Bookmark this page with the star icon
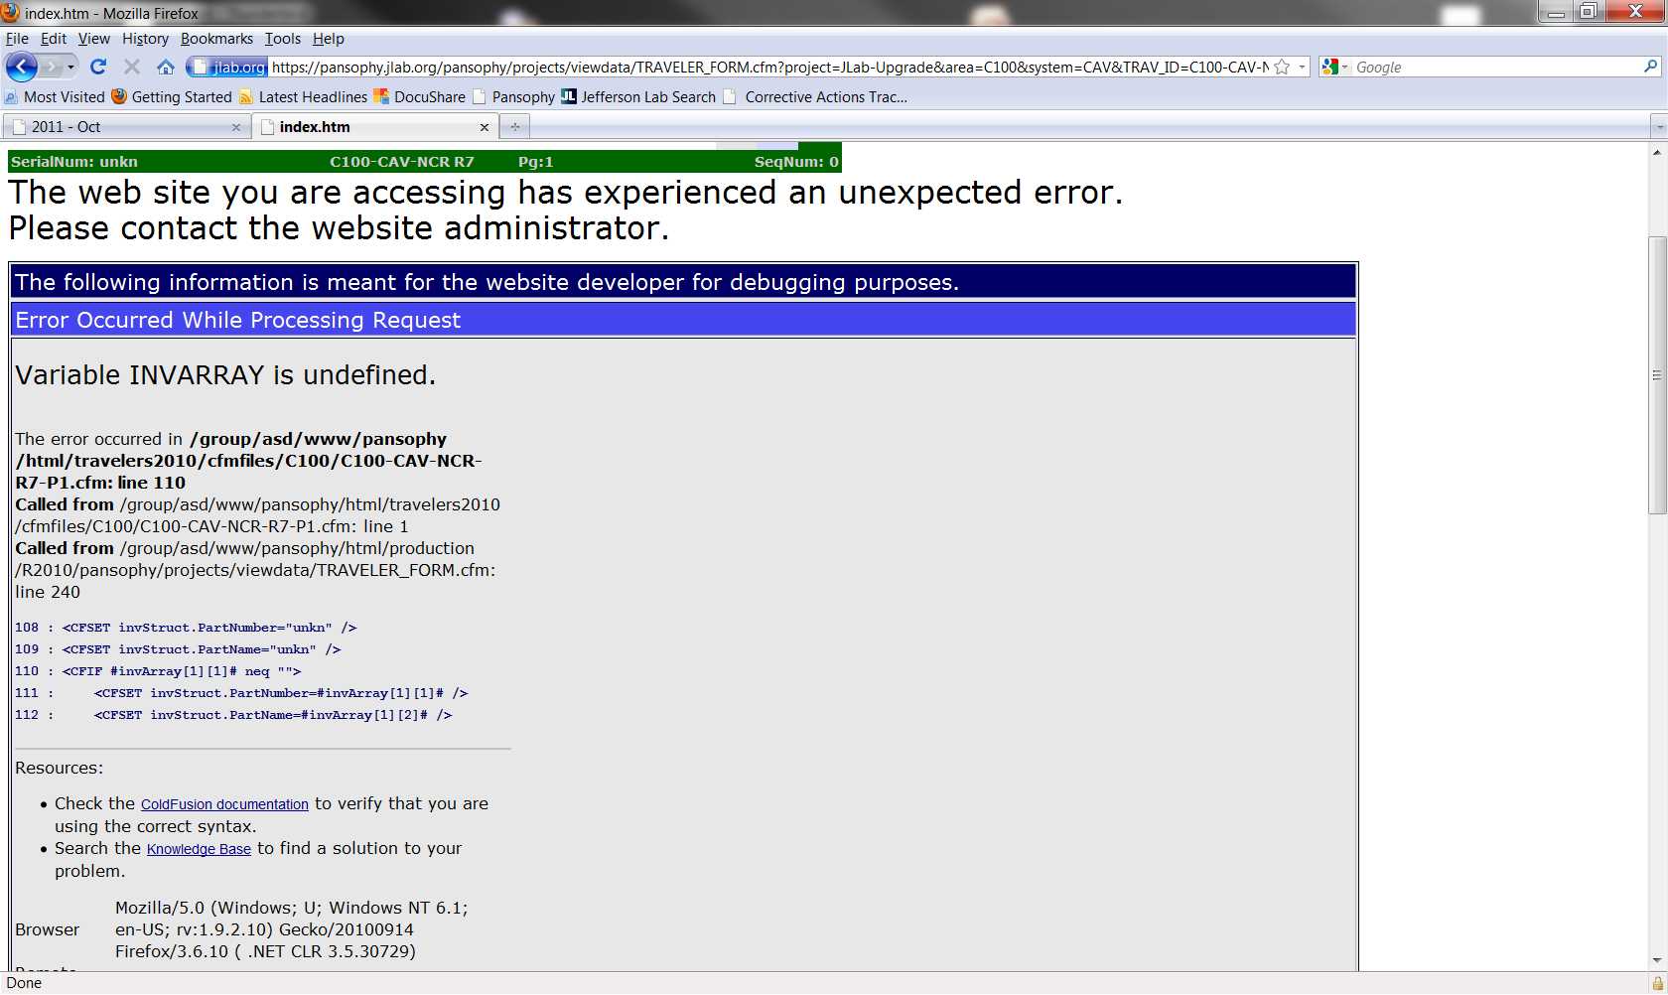Screen dimensions: 1668x995 [x=1282, y=67]
